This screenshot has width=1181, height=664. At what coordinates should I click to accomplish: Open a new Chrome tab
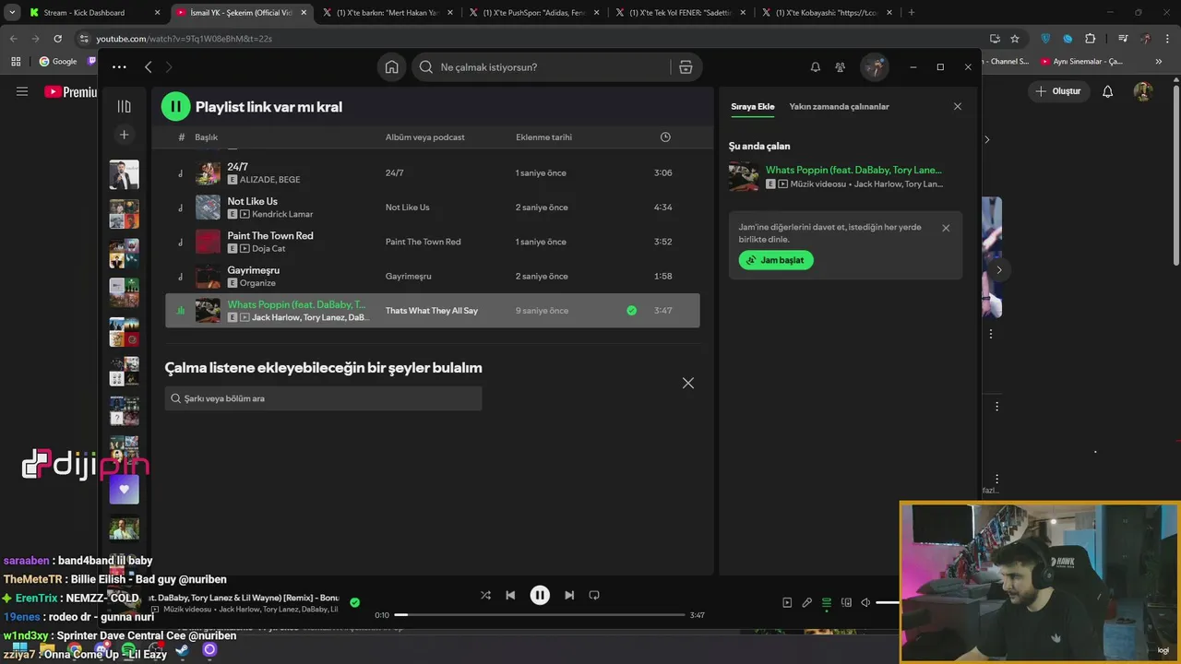[912, 13]
